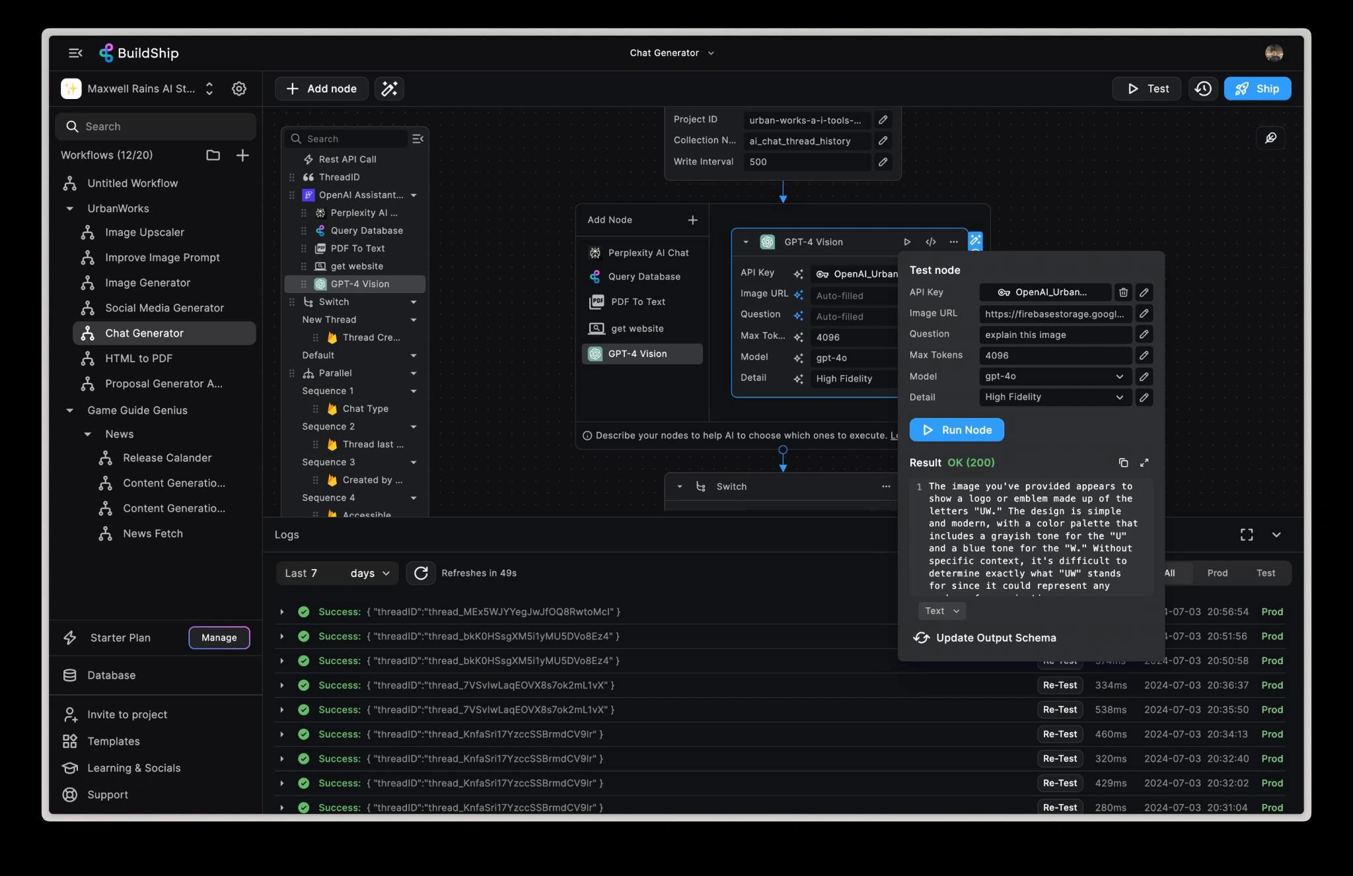The image size is (1353, 876).
Task: Click the AI magic wand icon beside Add node
Action: (x=389, y=88)
